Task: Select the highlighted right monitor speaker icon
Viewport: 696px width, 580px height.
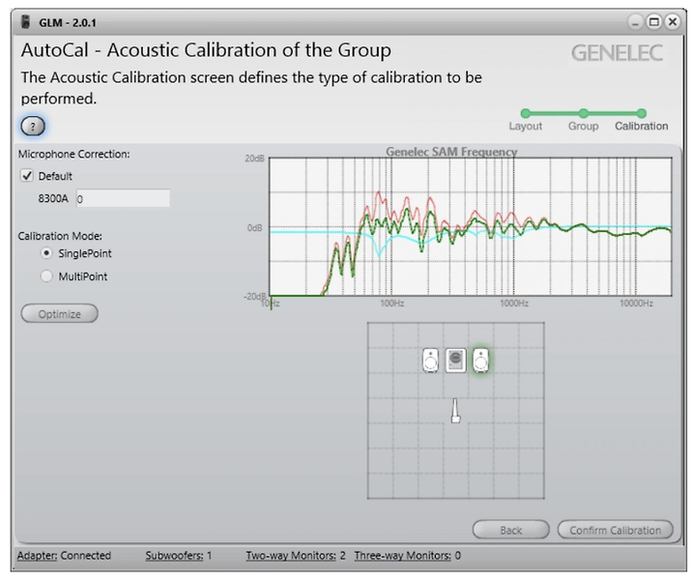Action: 480,360
